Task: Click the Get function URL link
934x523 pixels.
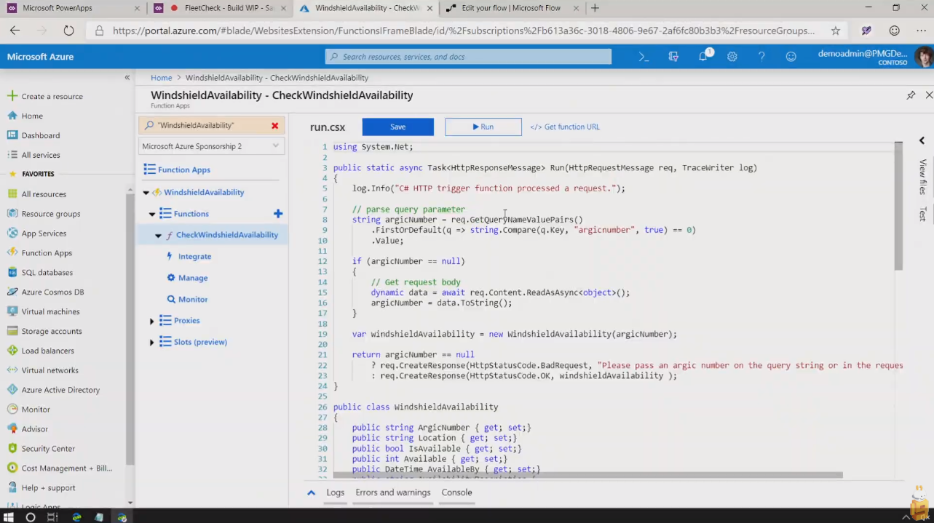Action: point(566,127)
